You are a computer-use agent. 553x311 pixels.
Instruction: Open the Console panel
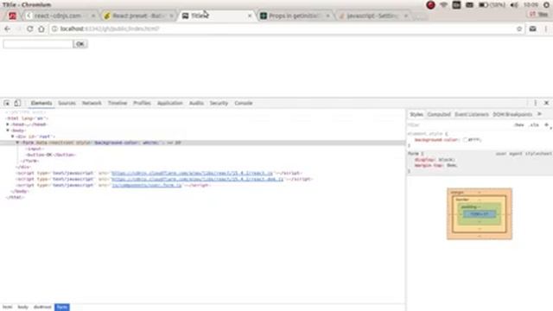244,103
